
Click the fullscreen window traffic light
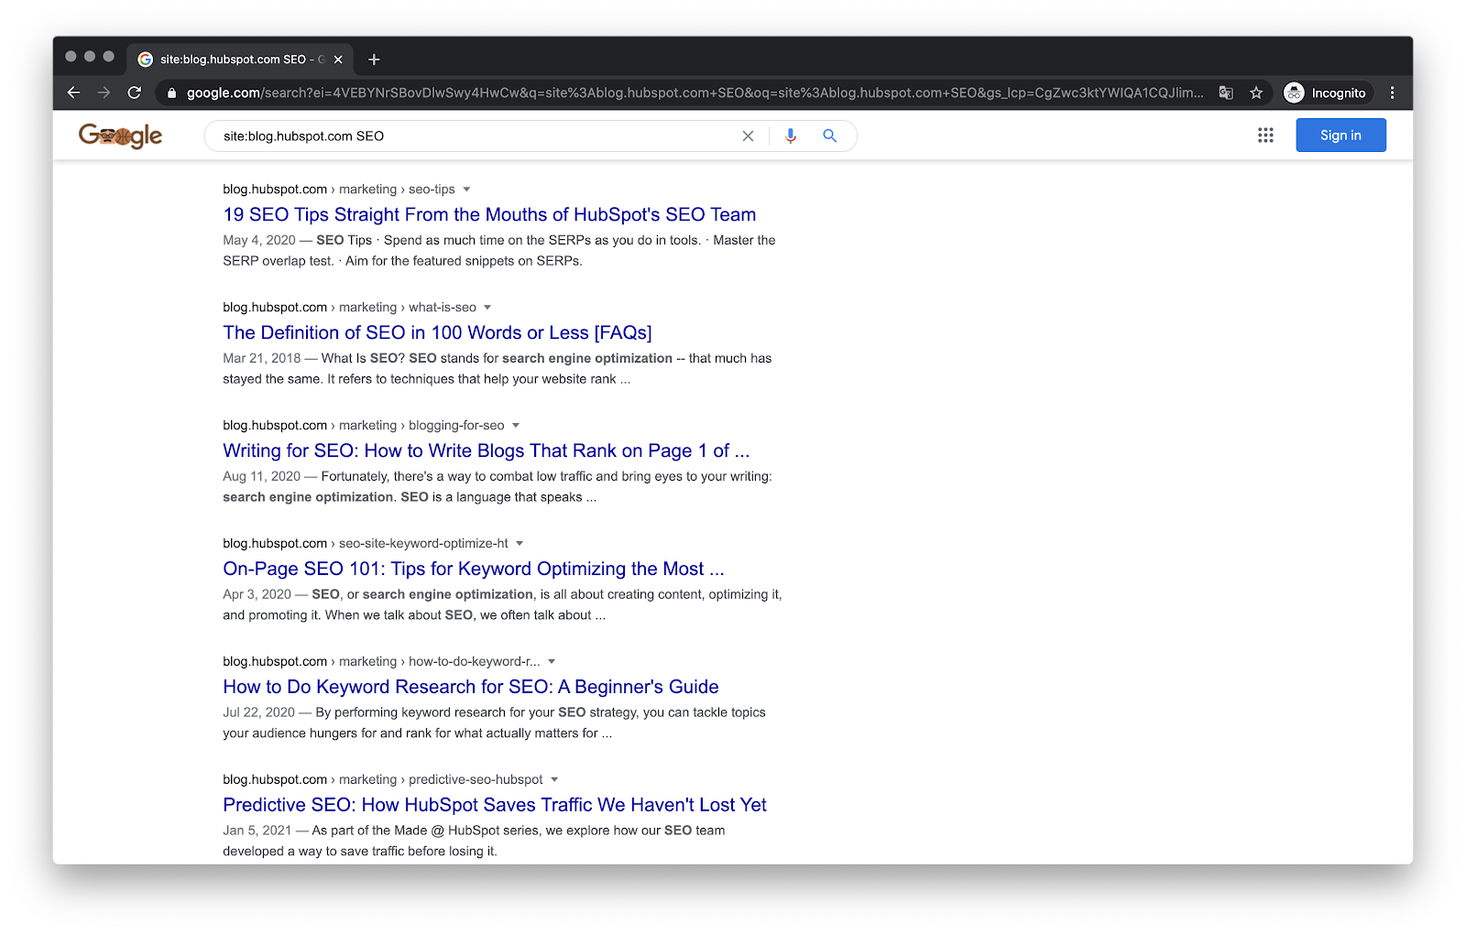pos(108,57)
